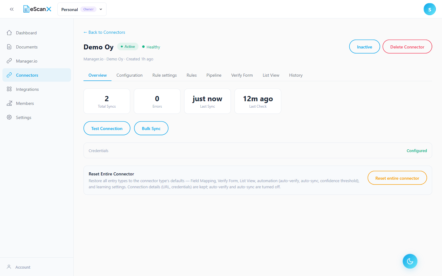Go to the Rules tab
442x276 pixels.
pos(192,75)
